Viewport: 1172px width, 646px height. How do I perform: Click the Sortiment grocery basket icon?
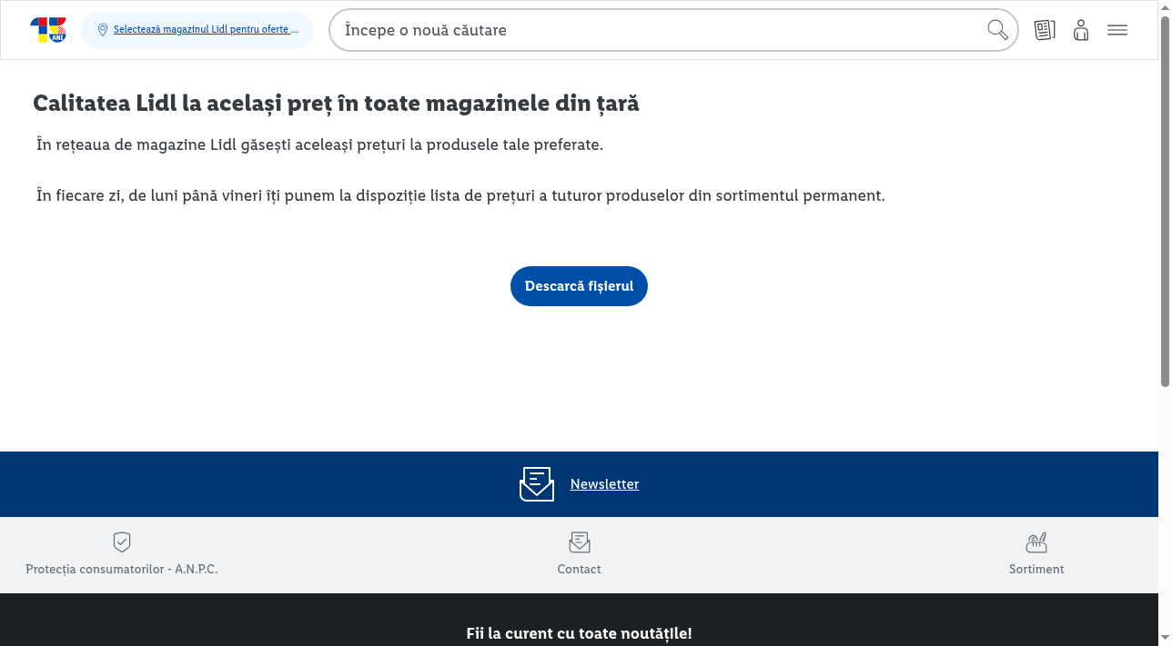(1036, 542)
